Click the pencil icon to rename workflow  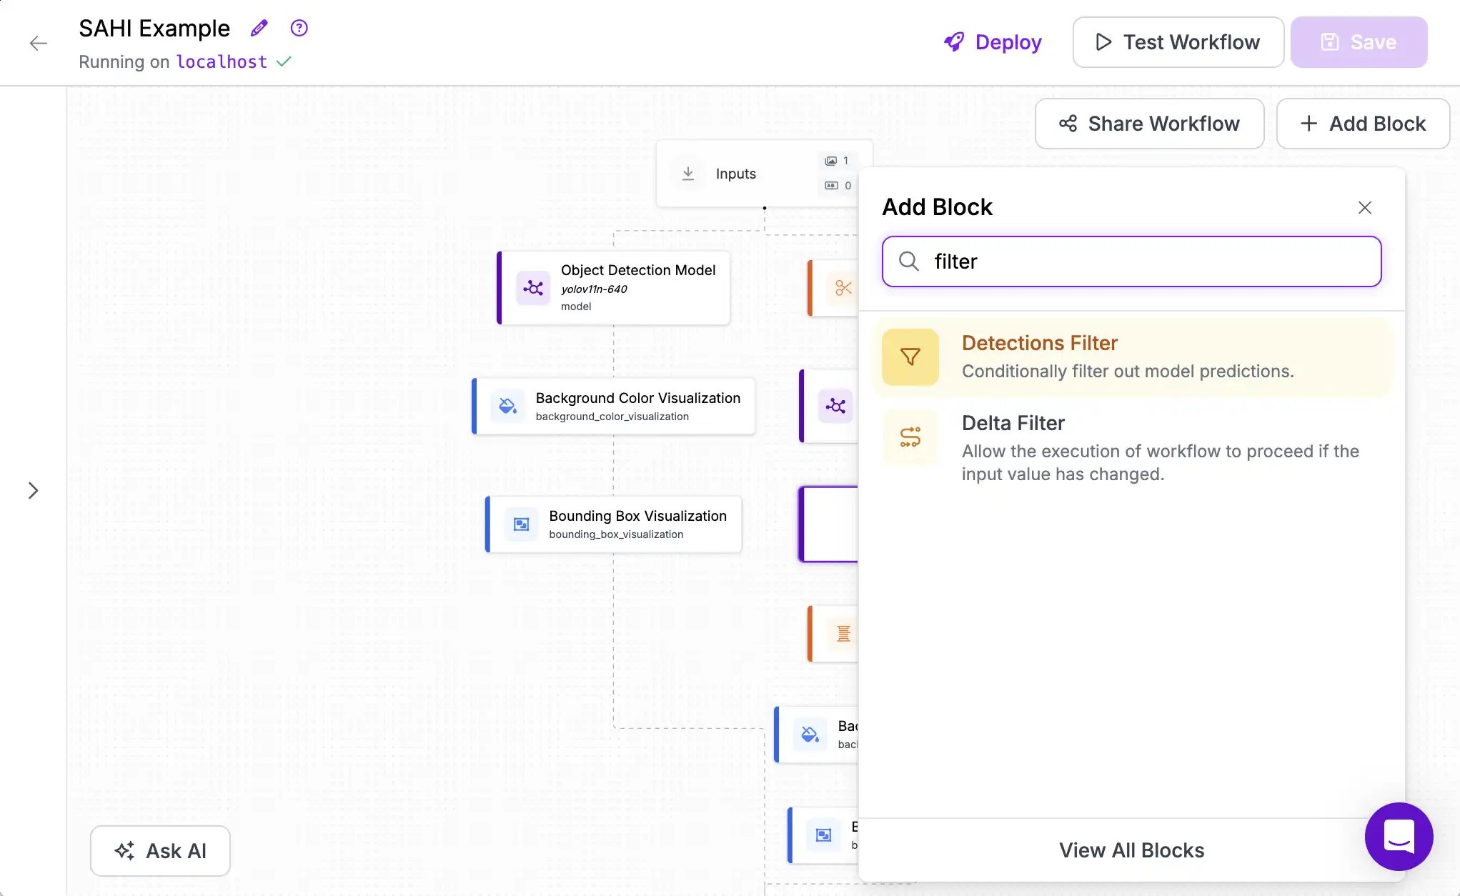pyautogui.click(x=259, y=28)
